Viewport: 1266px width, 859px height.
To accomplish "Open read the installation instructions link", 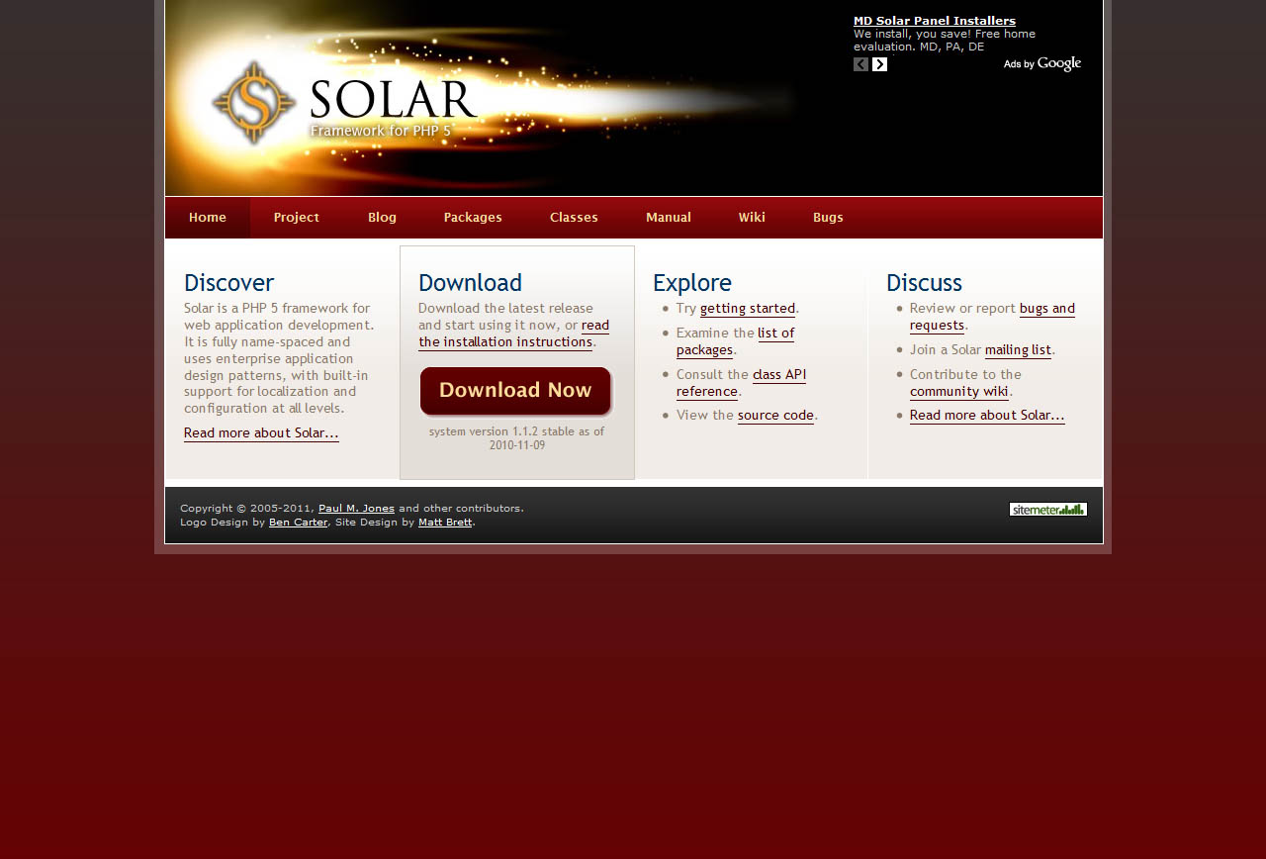I will 513,334.
